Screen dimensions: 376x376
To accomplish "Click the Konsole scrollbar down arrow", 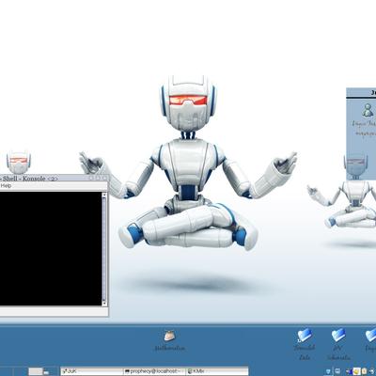I will click(x=104, y=303).
